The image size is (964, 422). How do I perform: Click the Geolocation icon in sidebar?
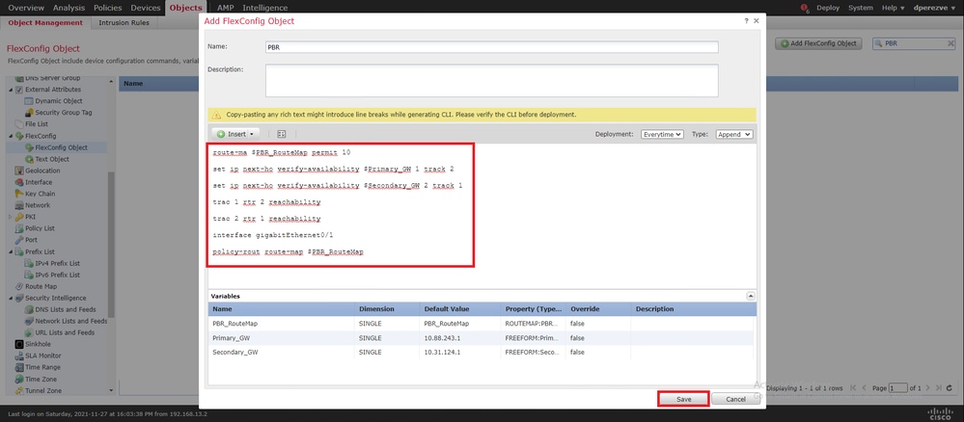[x=19, y=171]
